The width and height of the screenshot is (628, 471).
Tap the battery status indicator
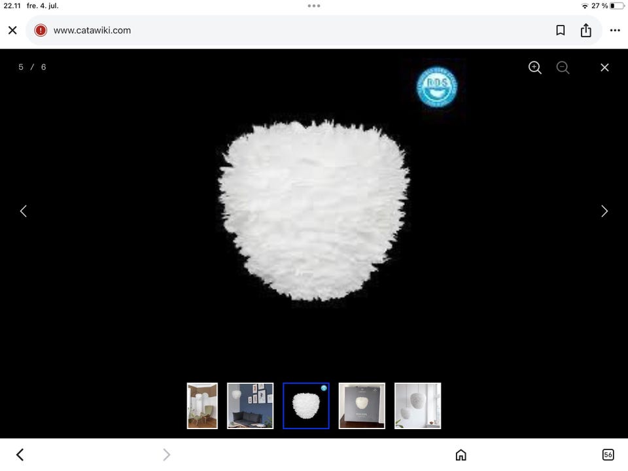[x=617, y=6]
